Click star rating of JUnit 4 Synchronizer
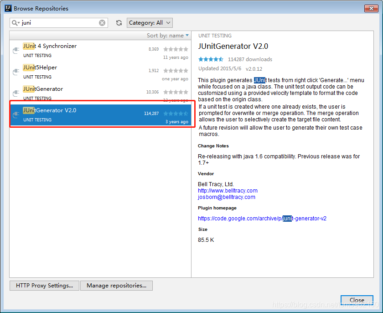383x313 pixels. tap(176, 49)
